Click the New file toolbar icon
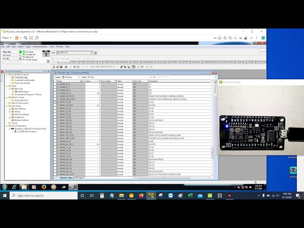Image resolution: width=304 pixels, height=228 pixels. [54, 67]
